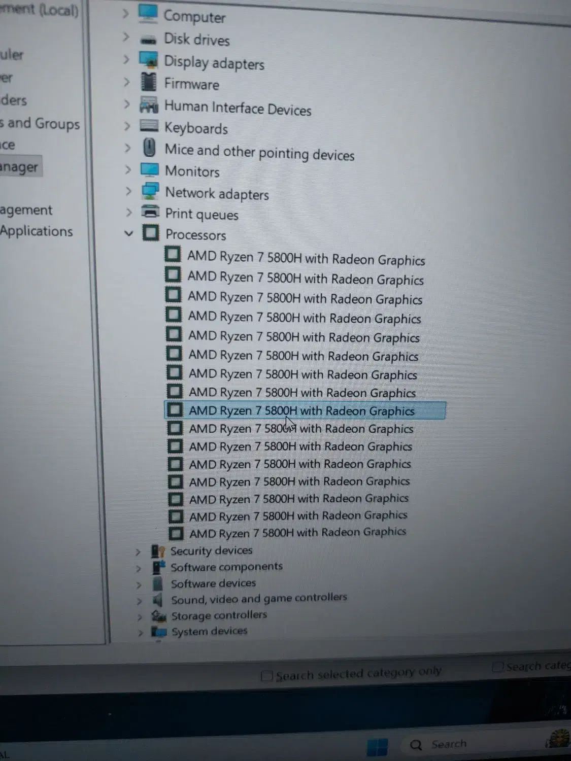Select the Security devices label
This screenshot has height=761, width=571.
211,550
